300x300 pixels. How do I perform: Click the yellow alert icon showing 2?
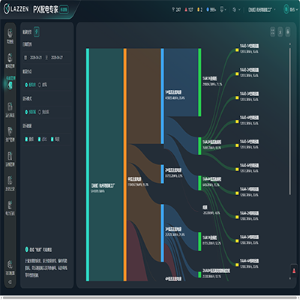point(199,10)
